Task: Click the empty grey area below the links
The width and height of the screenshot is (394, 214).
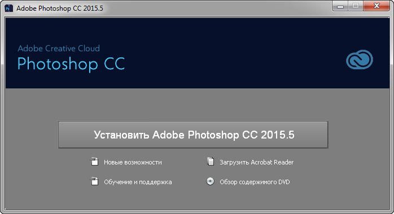Action: click(197, 198)
